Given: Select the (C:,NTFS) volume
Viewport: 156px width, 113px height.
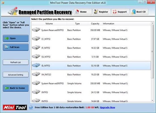Looking at the screenshot, I should [91, 39].
